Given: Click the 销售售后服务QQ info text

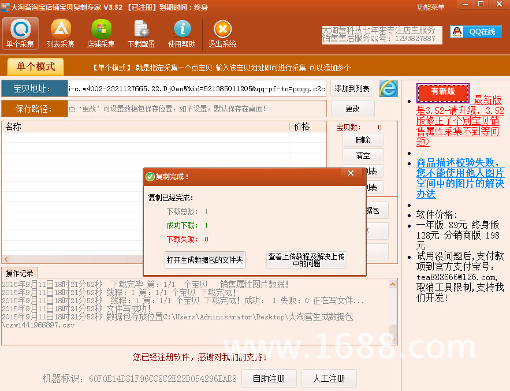Looking at the screenshot, I should tap(378, 39).
